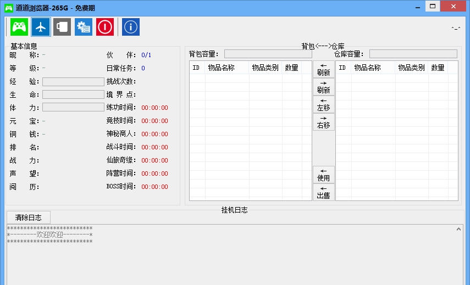Open the gear settings toolbar icon
Image resolution: width=470 pixels, height=285 pixels.
click(84, 27)
